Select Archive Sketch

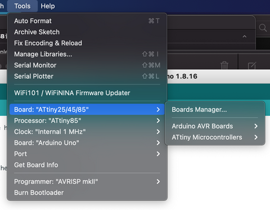[x=87, y=32]
